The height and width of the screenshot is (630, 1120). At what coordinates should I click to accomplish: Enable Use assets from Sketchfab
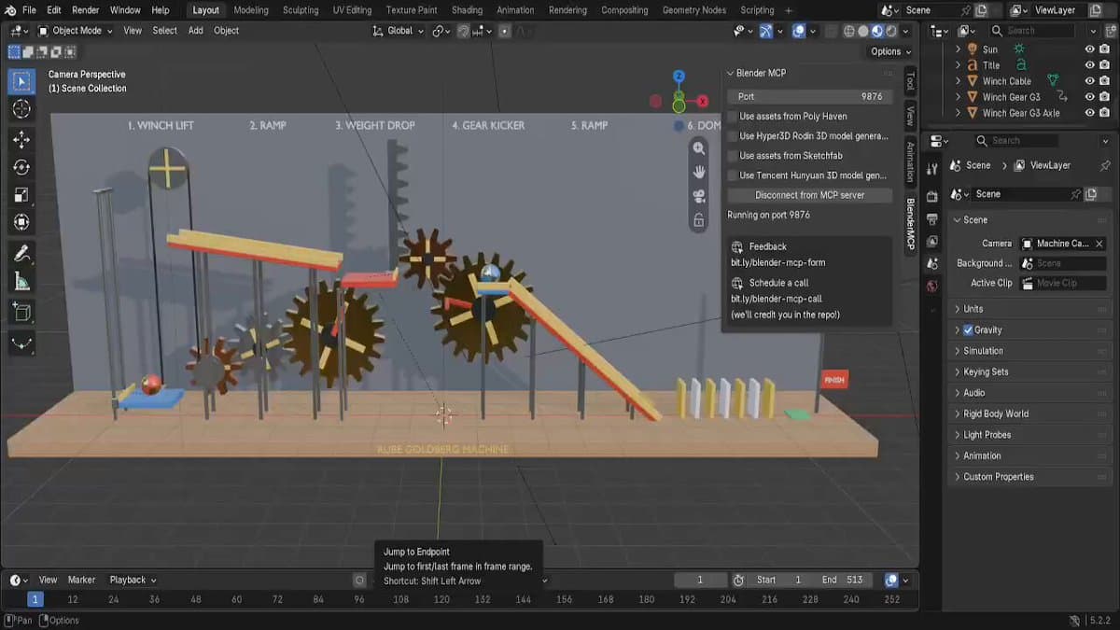click(733, 156)
